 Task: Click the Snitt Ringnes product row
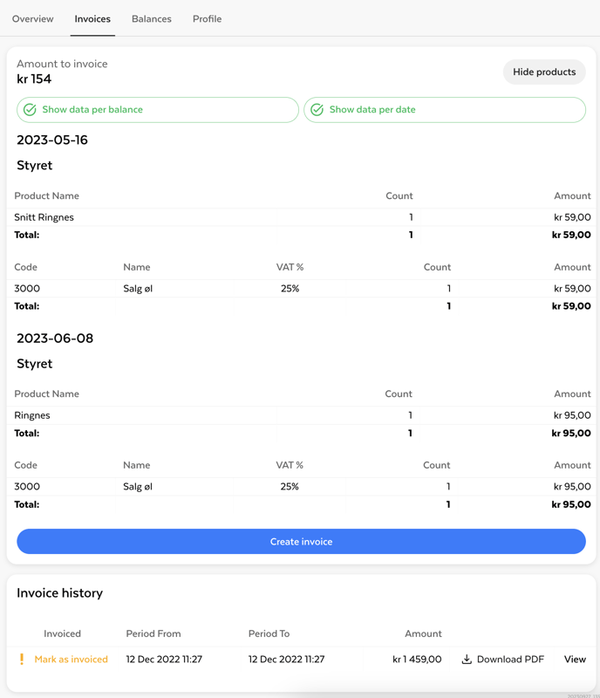(44, 217)
